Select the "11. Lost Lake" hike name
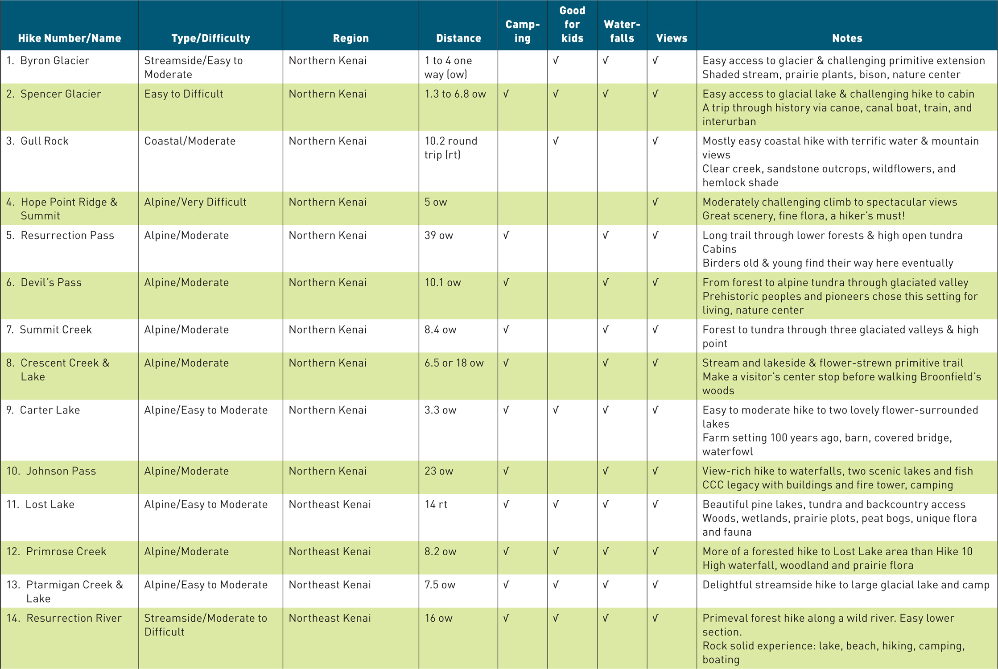998x669 pixels. tap(41, 504)
